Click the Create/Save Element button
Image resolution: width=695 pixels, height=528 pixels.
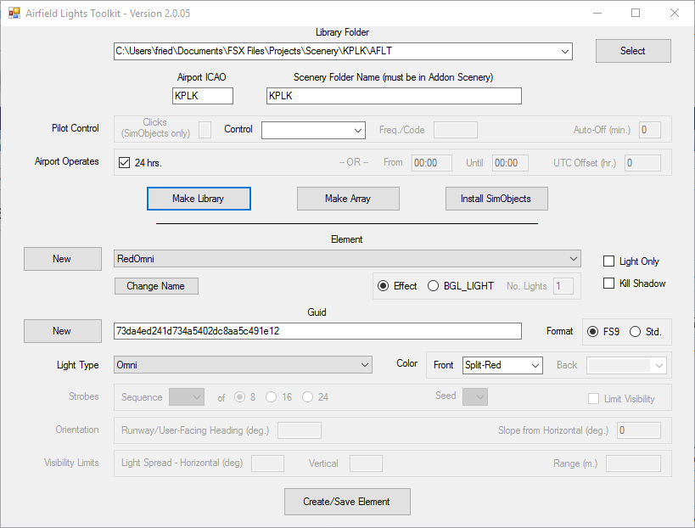[x=347, y=502]
